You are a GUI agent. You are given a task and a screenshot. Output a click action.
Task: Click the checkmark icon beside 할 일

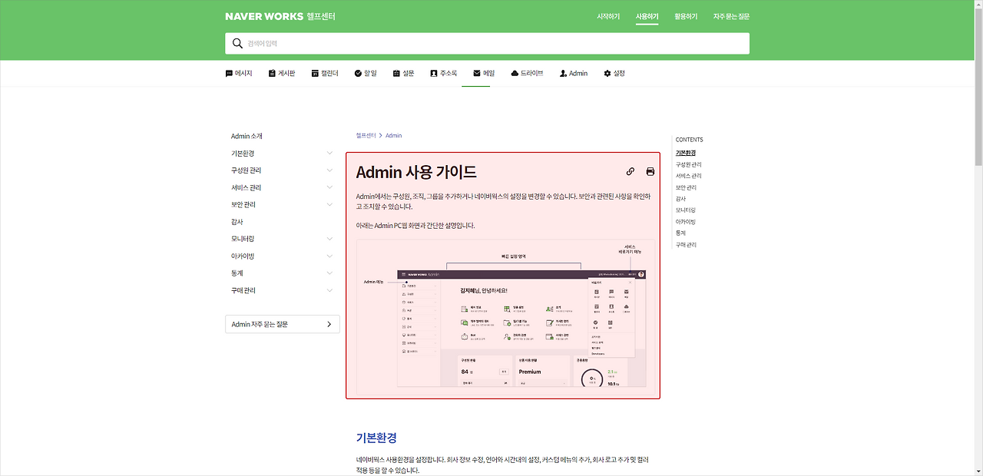coord(358,74)
